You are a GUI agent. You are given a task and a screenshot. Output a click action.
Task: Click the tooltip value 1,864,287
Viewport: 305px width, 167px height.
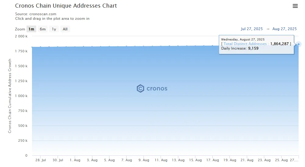coord(279,44)
